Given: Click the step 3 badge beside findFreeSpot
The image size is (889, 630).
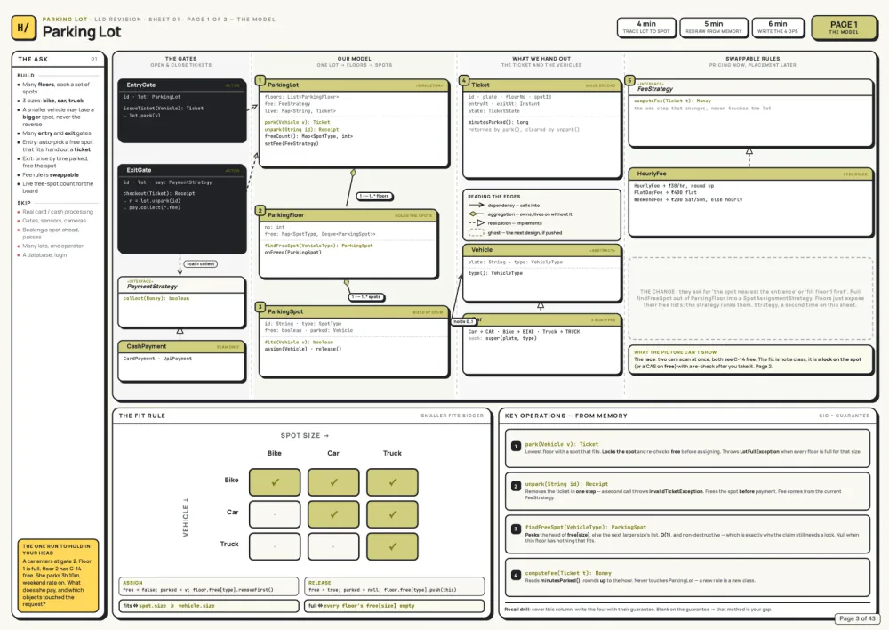Looking at the screenshot, I should pos(516,529).
